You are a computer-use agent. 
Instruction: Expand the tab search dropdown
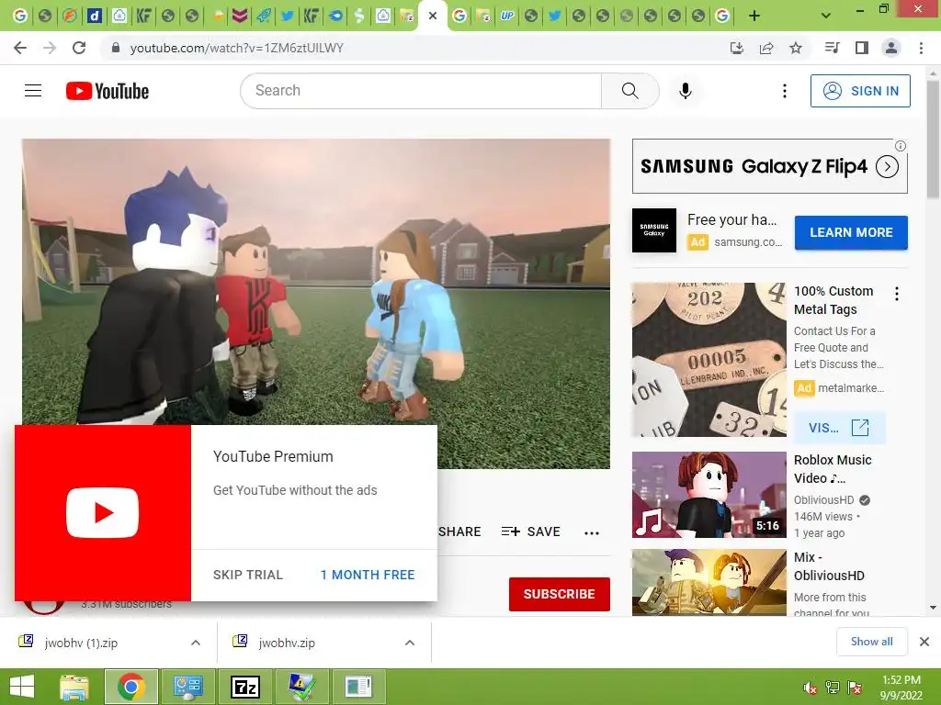(826, 16)
